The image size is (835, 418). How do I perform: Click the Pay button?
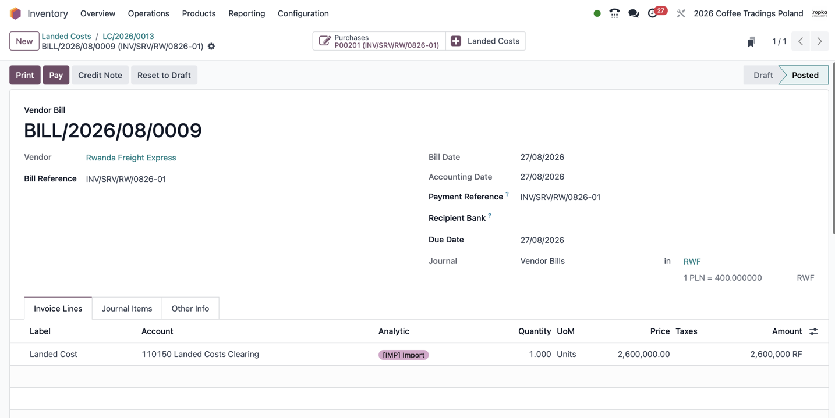56,75
